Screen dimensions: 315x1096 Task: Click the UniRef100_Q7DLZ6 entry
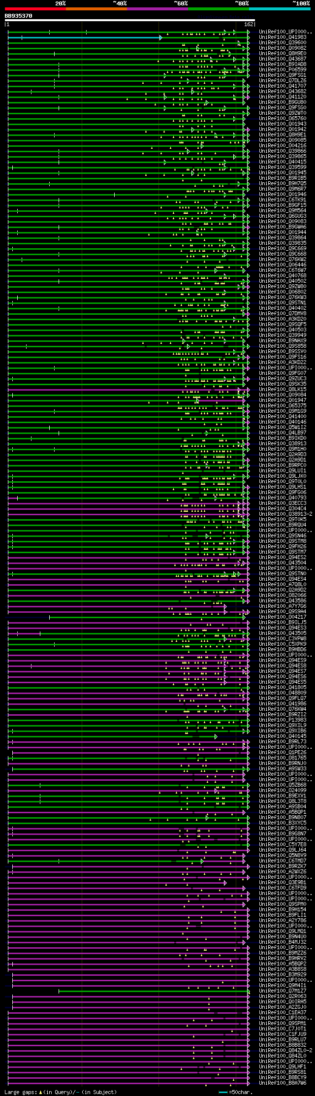point(283,81)
